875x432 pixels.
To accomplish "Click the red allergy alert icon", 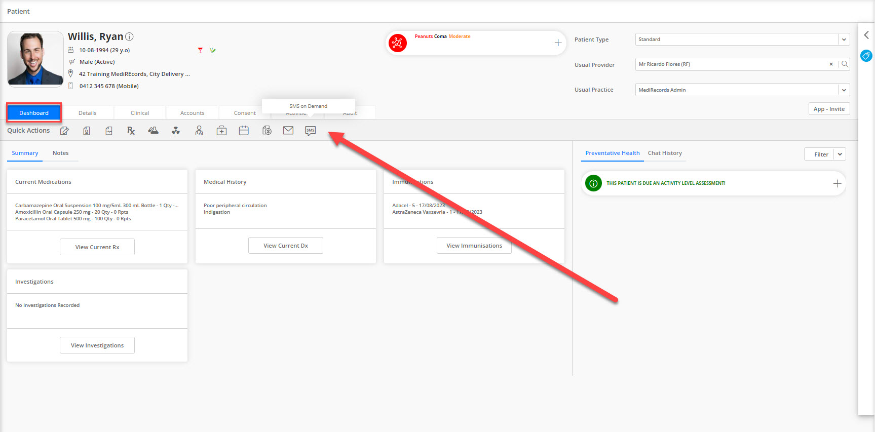I will 398,43.
